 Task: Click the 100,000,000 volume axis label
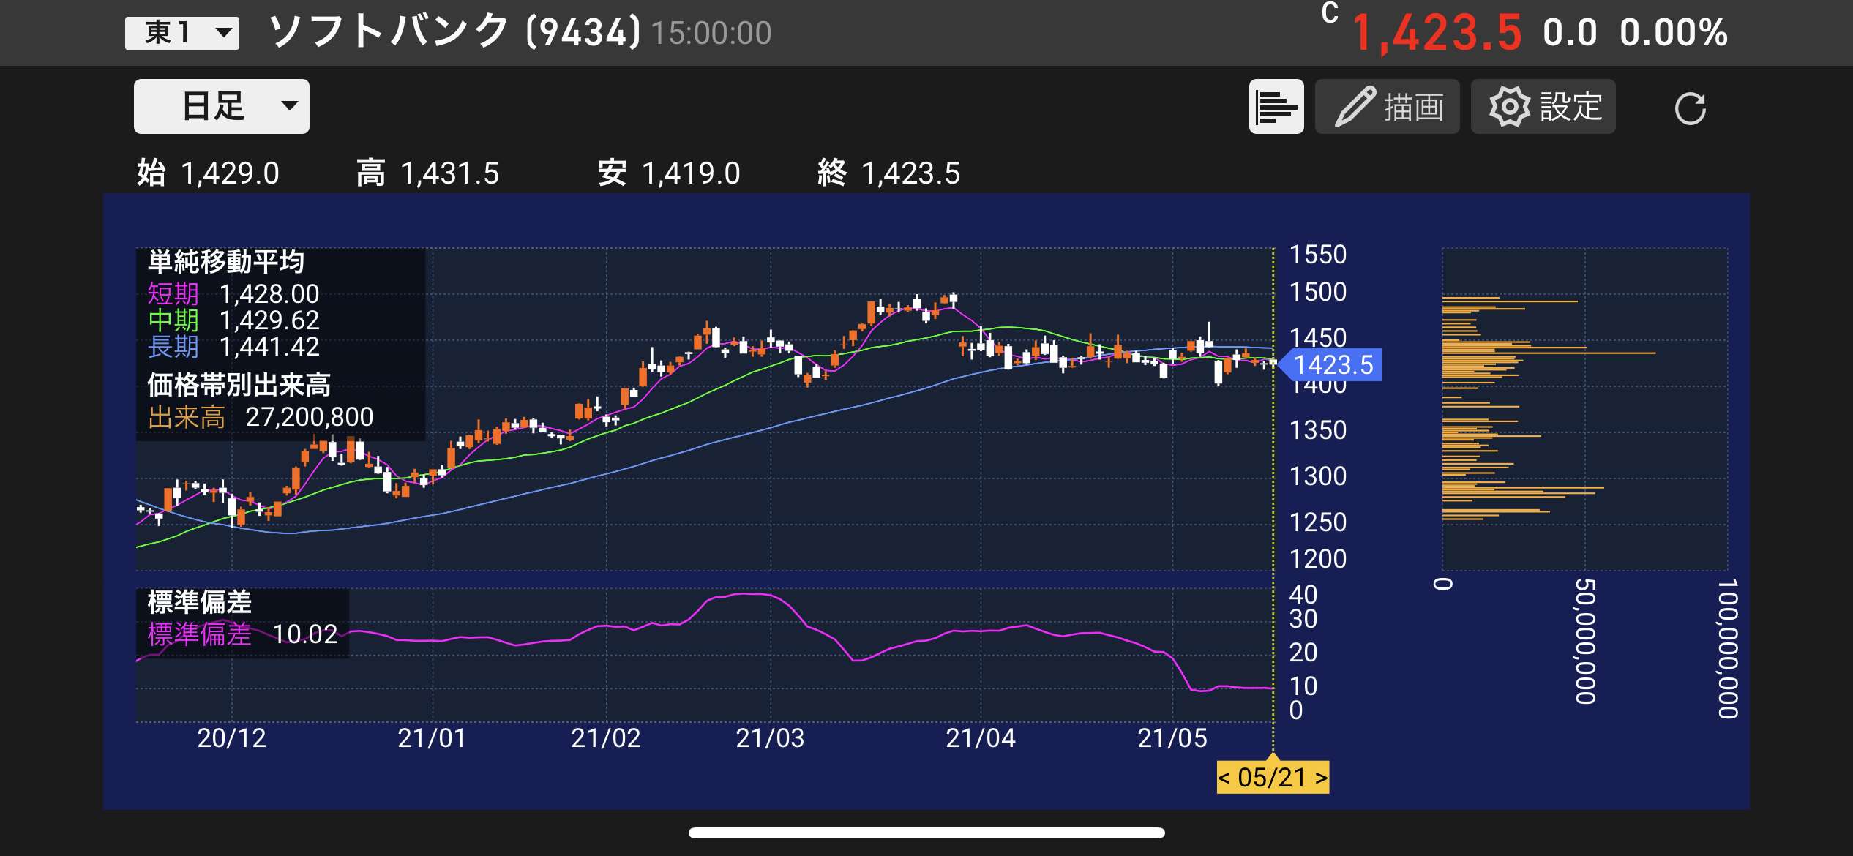point(1728,648)
